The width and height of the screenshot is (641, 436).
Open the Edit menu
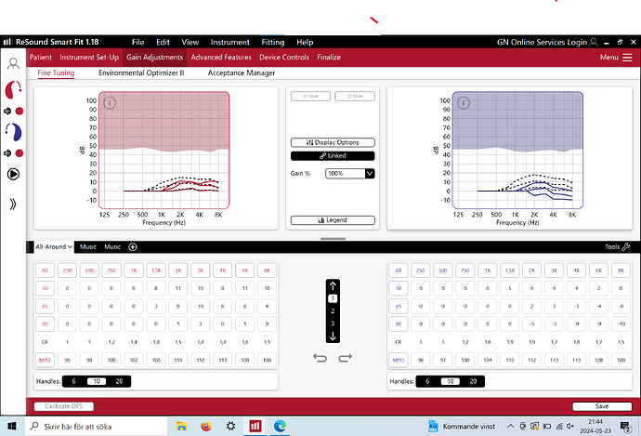click(163, 42)
